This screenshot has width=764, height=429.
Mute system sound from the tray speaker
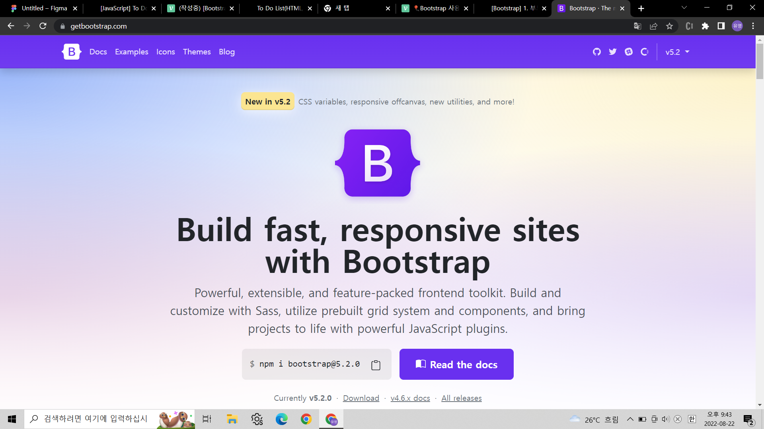coord(665,419)
